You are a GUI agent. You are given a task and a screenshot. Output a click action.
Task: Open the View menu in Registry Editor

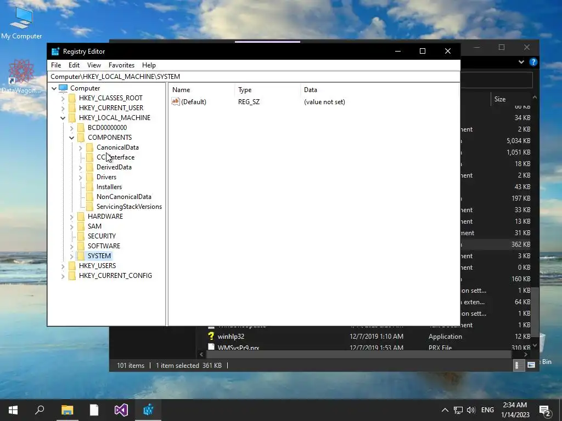tap(94, 65)
